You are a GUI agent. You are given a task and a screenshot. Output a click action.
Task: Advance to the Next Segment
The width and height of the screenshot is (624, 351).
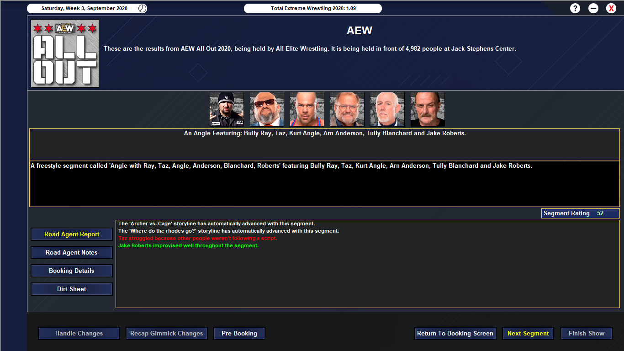click(x=528, y=333)
